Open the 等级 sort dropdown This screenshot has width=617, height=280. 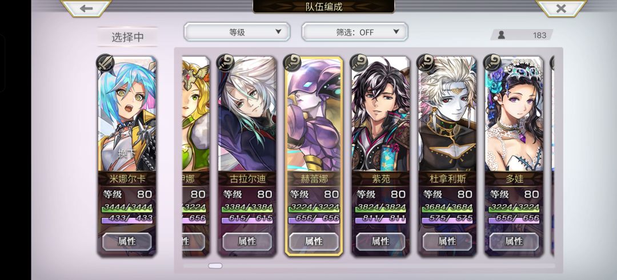(237, 32)
